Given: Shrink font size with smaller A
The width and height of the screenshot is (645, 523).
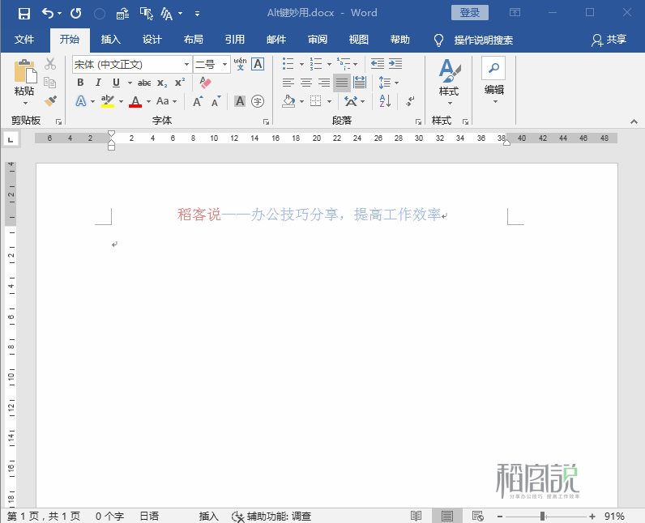Looking at the screenshot, I should (x=216, y=101).
